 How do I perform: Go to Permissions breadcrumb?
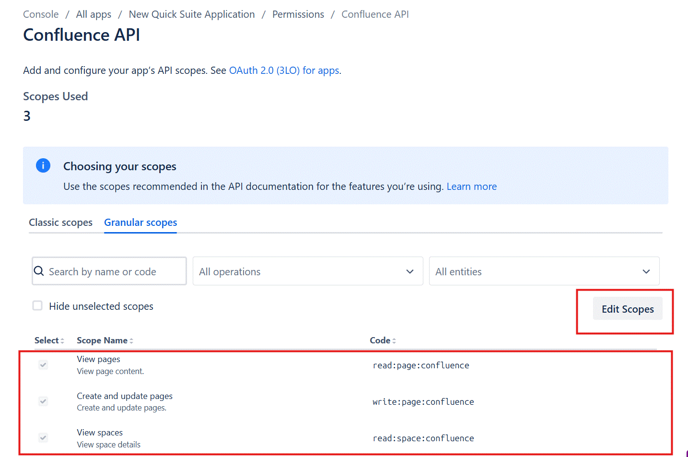tap(298, 14)
